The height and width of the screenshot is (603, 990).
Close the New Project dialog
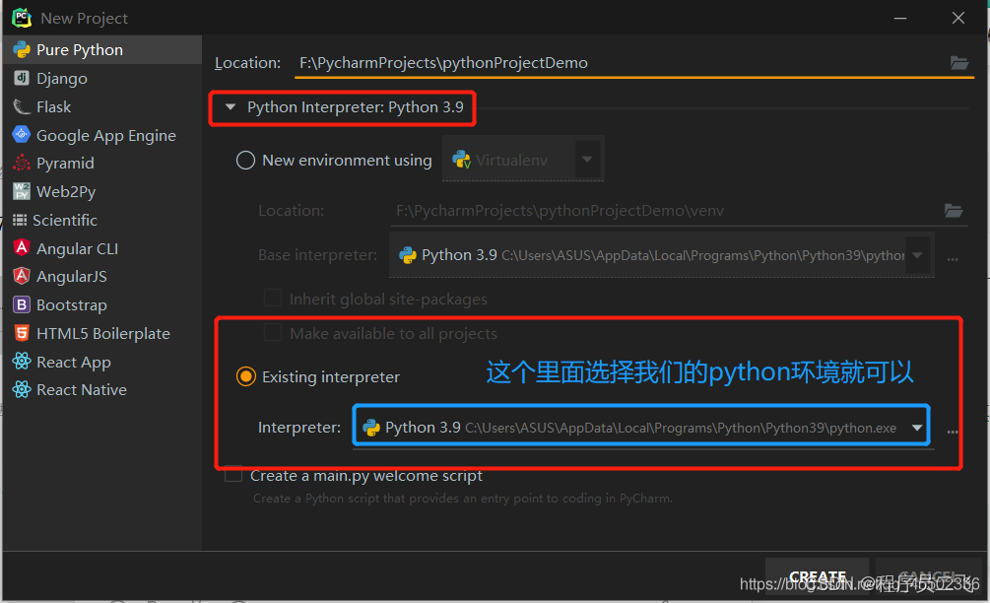pos(957,18)
